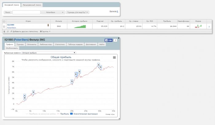Open the Любимые игры tab
The width and height of the screenshot is (215, 125).
(46, 45)
